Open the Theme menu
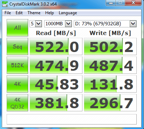This screenshot has height=129, width=144. (34, 13)
